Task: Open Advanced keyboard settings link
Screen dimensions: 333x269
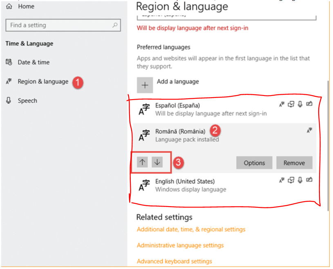Action: (x=174, y=261)
